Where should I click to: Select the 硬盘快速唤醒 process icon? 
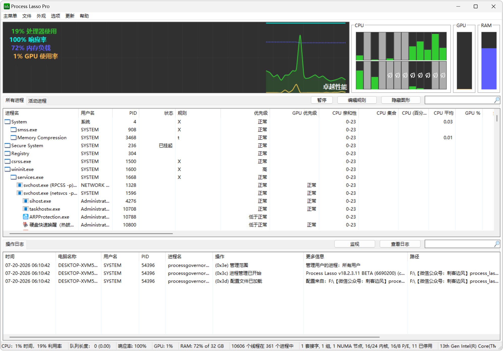tap(26, 225)
